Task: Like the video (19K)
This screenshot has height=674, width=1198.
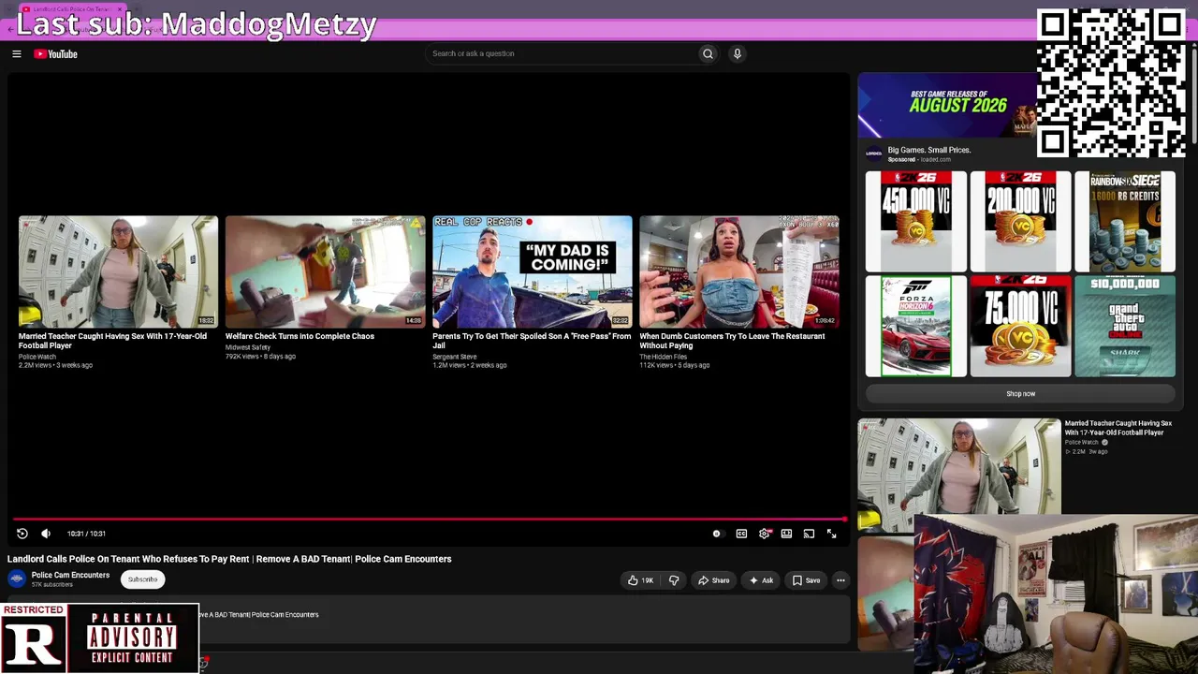Action: click(x=640, y=580)
